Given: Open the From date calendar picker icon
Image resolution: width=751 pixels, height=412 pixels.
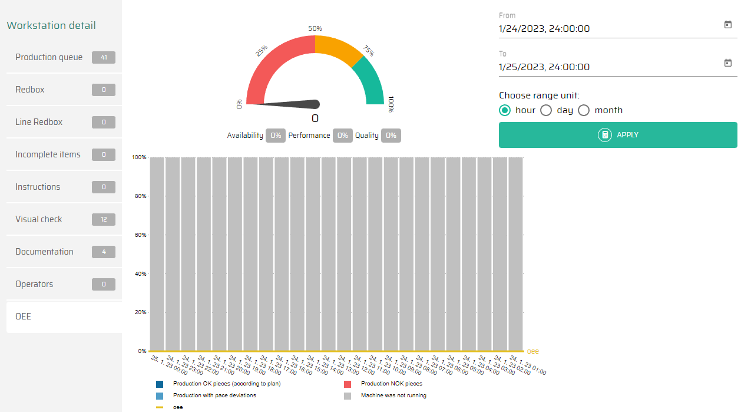Looking at the screenshot, I should (x=727, y=25).
